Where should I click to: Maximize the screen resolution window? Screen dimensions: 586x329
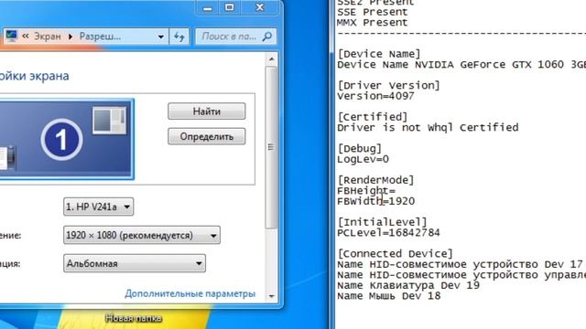pos(230,7)
